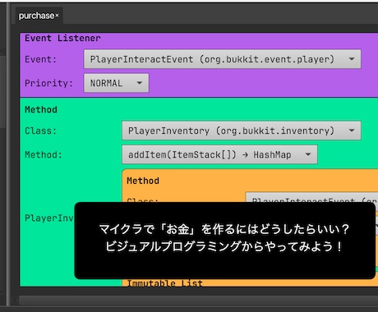
Task: Open the nested orange Class dropdown
Action: (311, 197)
